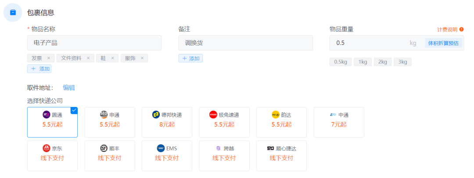Click the 取件地址 label
474x178 pixels.
[40, 88]
